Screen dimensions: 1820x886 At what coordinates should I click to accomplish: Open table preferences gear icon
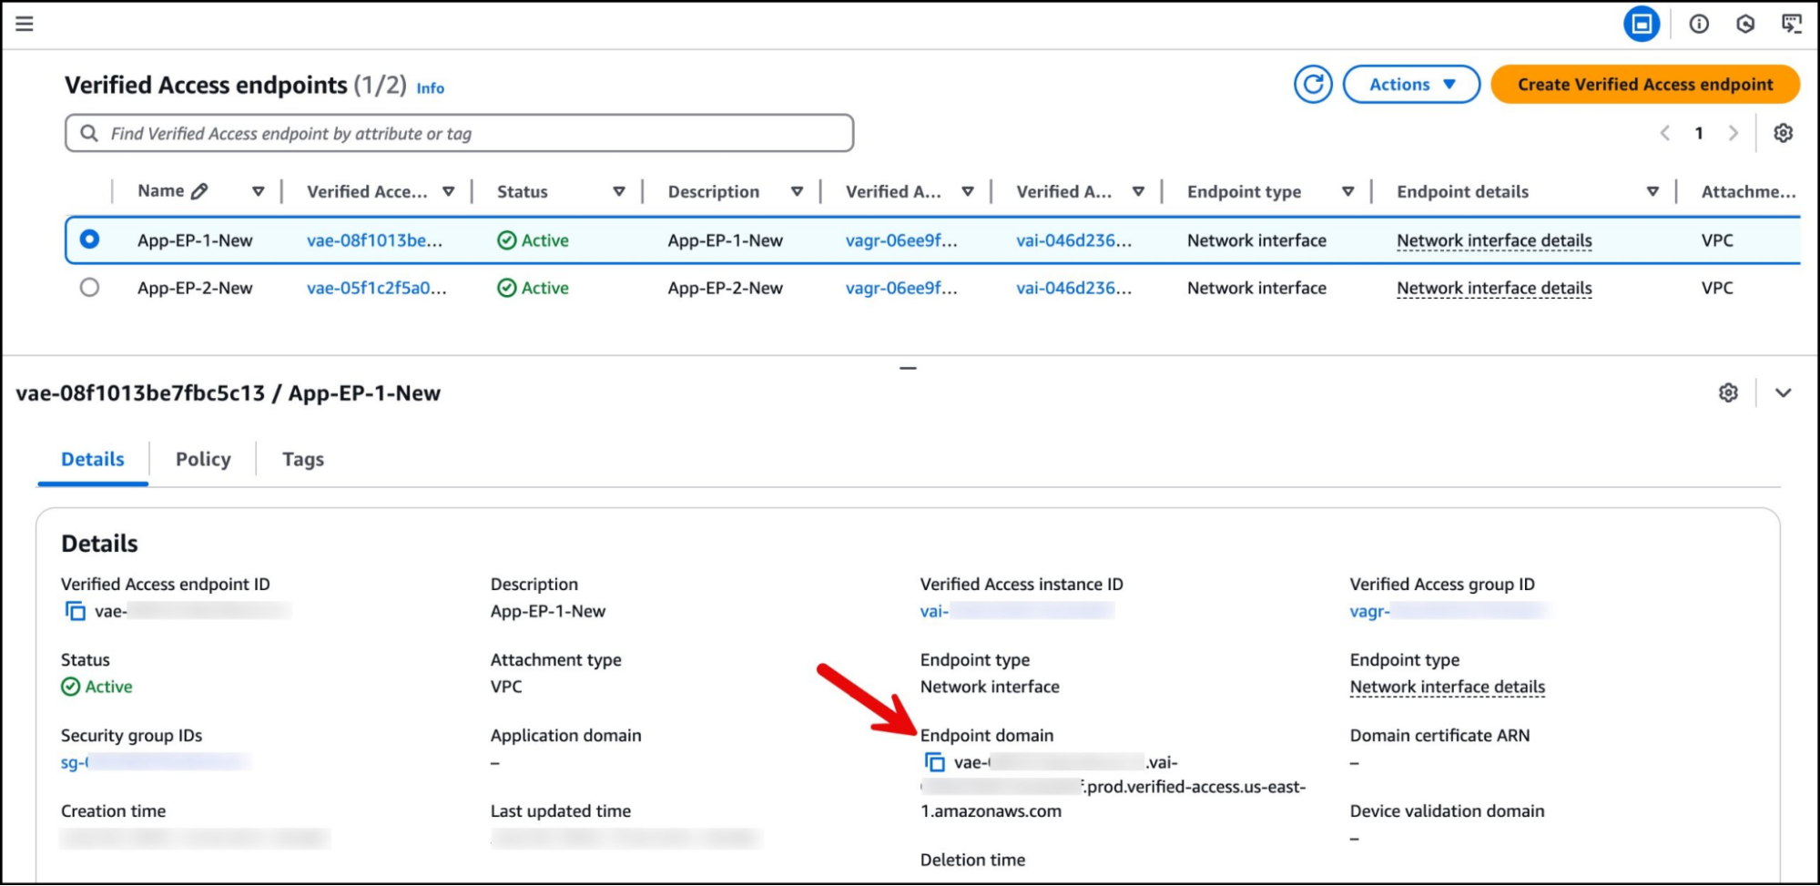coord(1783,133)
